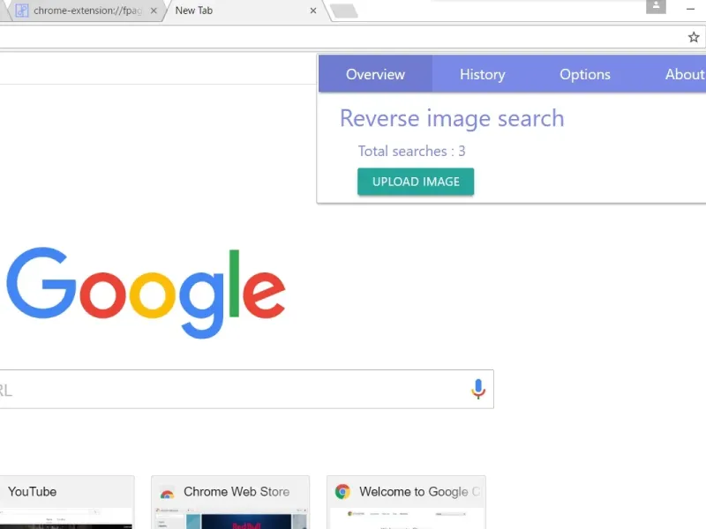Close the chrome-extension tab

(154, 11)
